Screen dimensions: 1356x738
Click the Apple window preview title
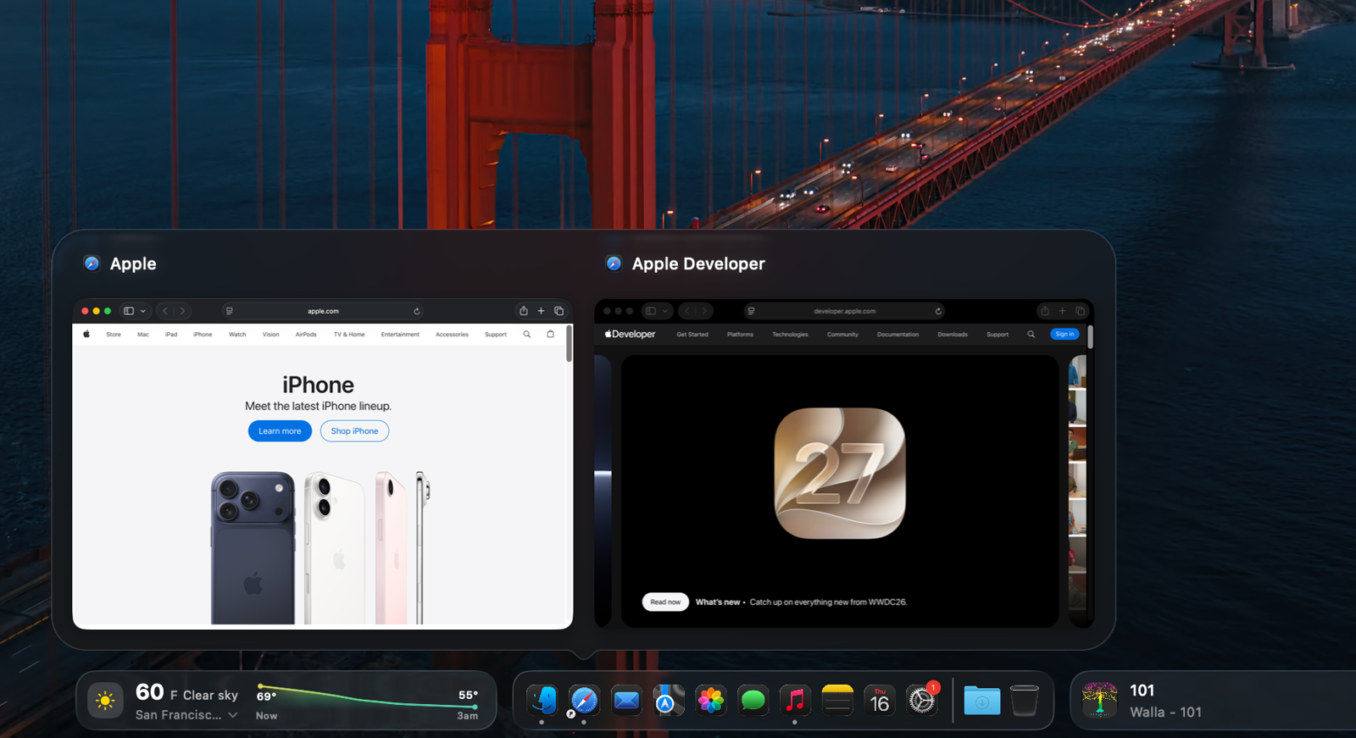[x=133, y=264]
